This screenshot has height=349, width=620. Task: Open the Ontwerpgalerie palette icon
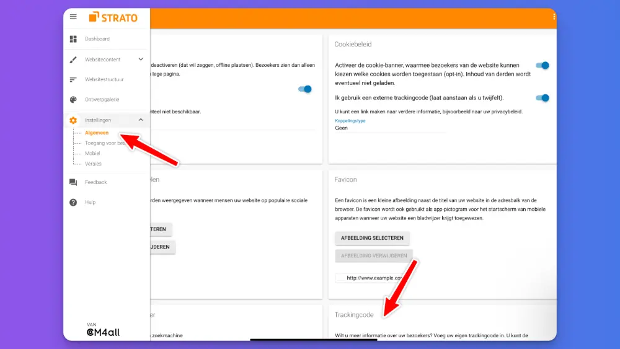coord(73,99)
